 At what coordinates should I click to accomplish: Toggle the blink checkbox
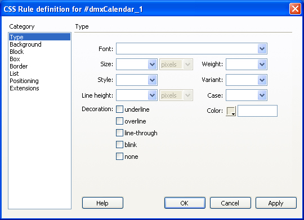click(x=119, y=145)
